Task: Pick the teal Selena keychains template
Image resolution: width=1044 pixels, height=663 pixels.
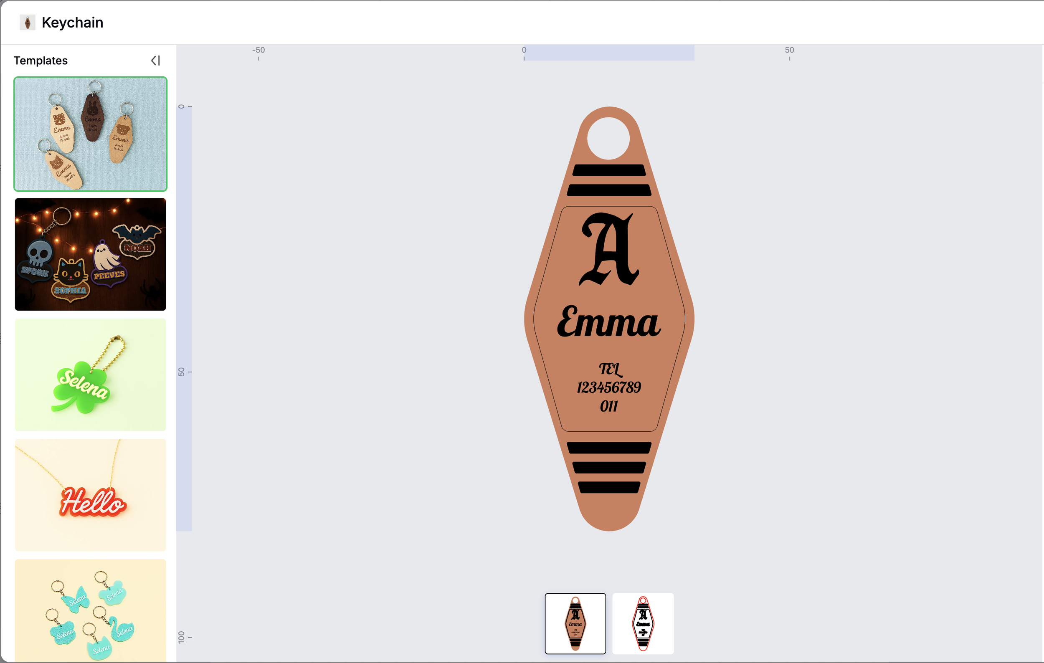Action: click(x=91, y=610)
